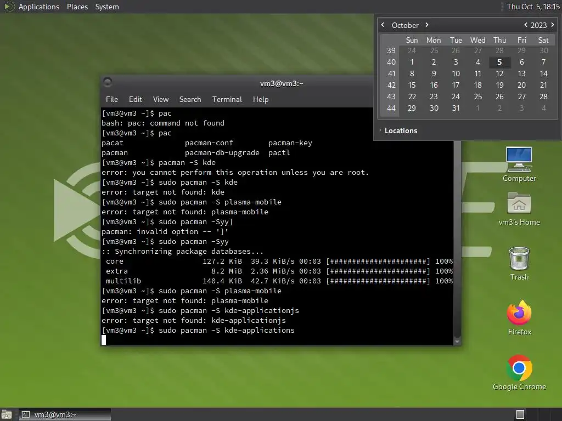562x421 pixels.
Task: Click the October month label
Action: (x=405, y=25)
